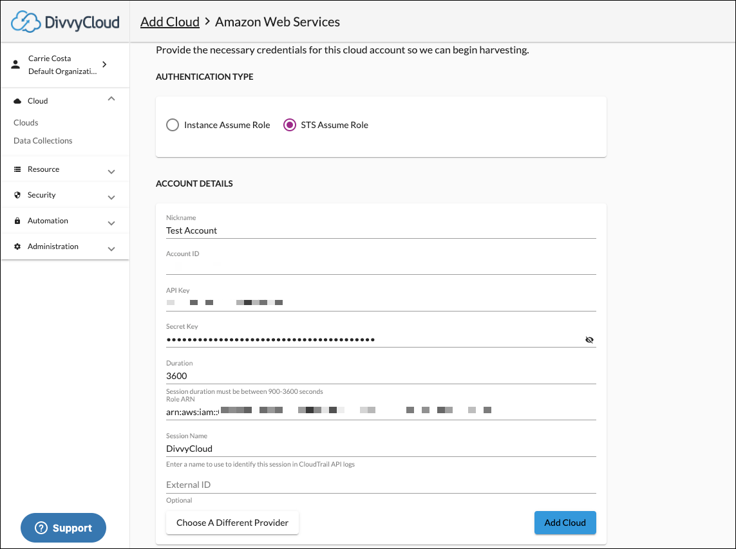The image size is (736, 549).
Task: Click the CloudTrail API logs hint text
Action: pyautogui.click(x=261, y=464)
